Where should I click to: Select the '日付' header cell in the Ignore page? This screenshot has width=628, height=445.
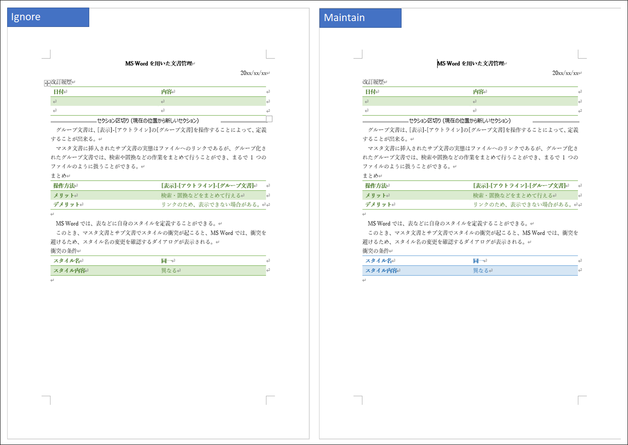point(104,92)
